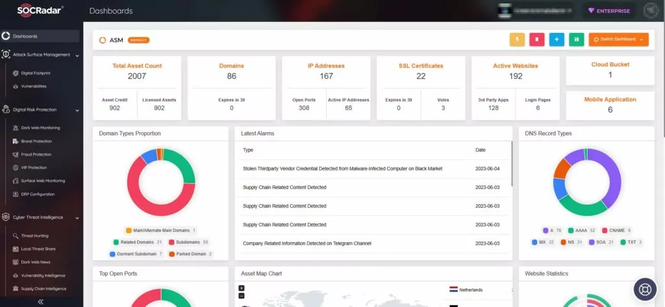Click the Active Websites card heading
The image size is (665, 307).
coord(515,66)
